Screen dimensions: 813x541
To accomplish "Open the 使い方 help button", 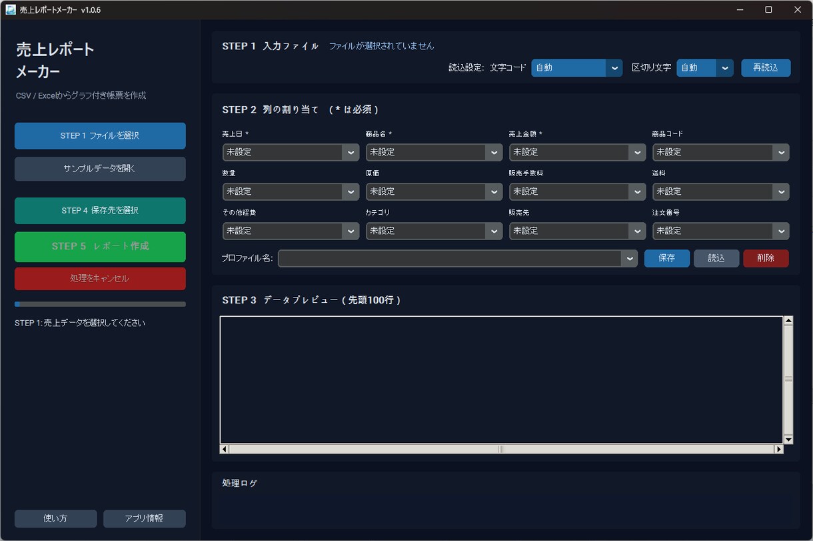I will point(55,518).
